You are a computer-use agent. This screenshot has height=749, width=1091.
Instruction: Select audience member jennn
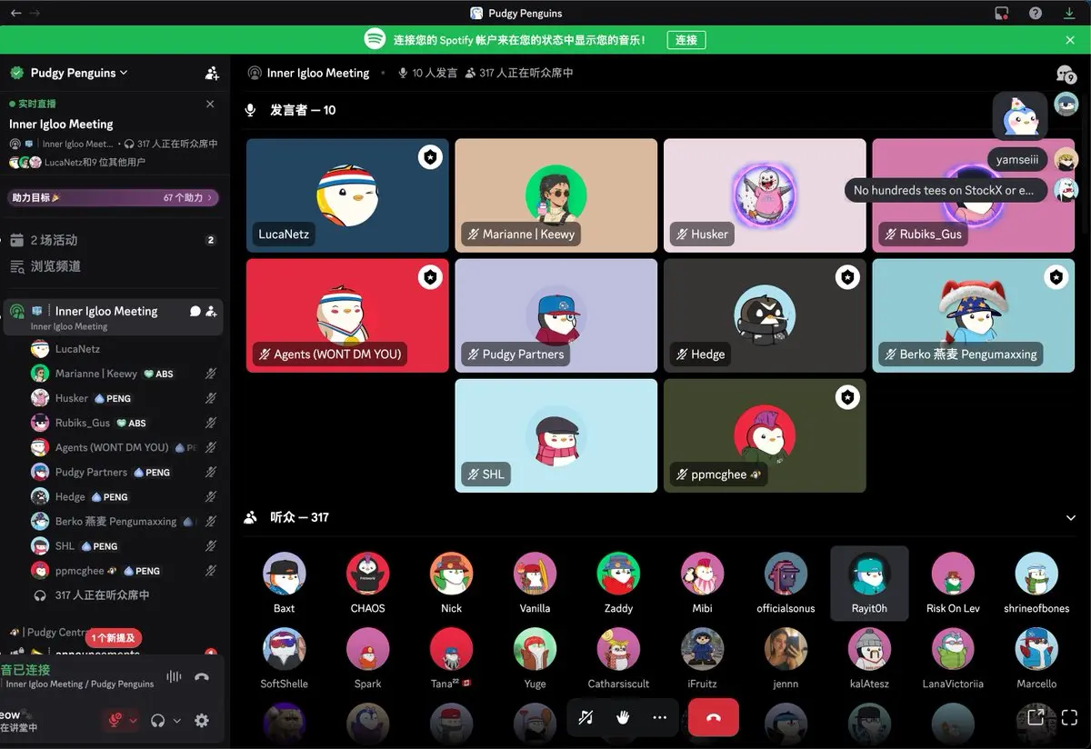pos(786,659)
